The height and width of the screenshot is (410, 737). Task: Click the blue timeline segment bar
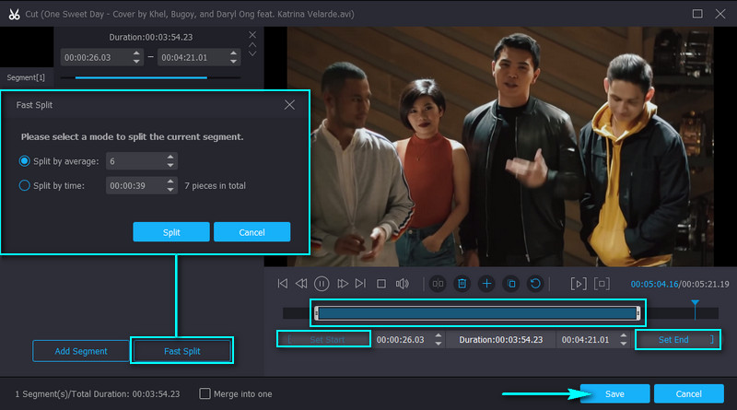click(477, 313)
